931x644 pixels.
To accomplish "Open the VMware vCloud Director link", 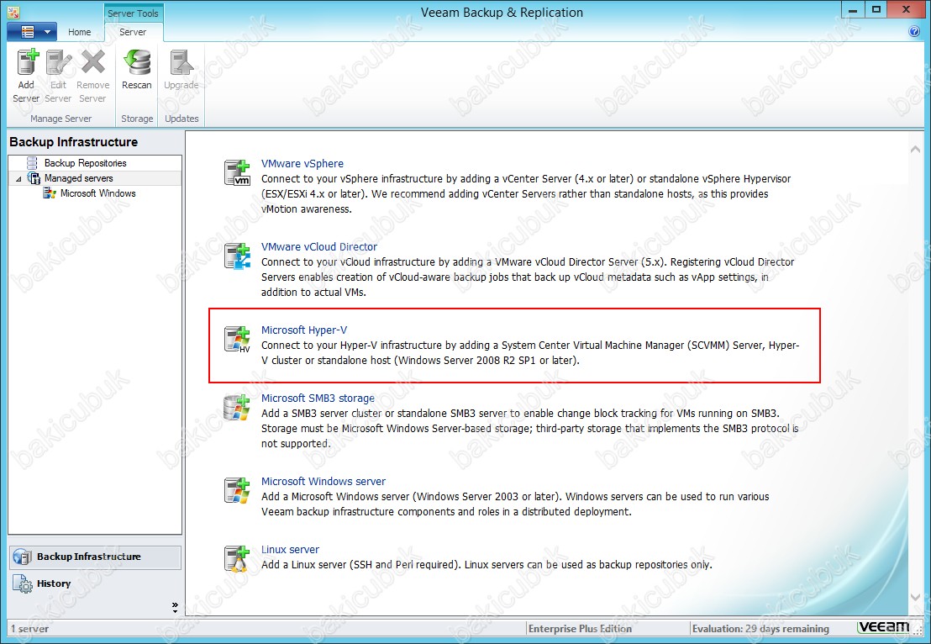I will coord(319,246).
